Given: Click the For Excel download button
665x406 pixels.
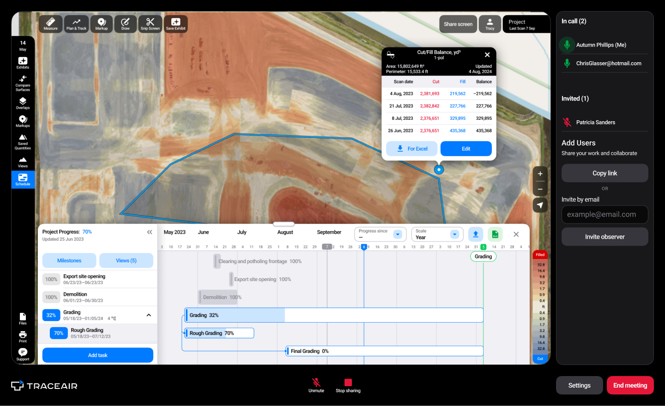Looking at the screenshot, I should click(412, 149).
